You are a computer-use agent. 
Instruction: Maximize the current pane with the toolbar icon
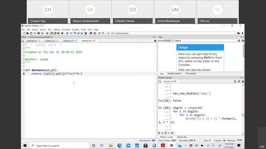point(91,33)
